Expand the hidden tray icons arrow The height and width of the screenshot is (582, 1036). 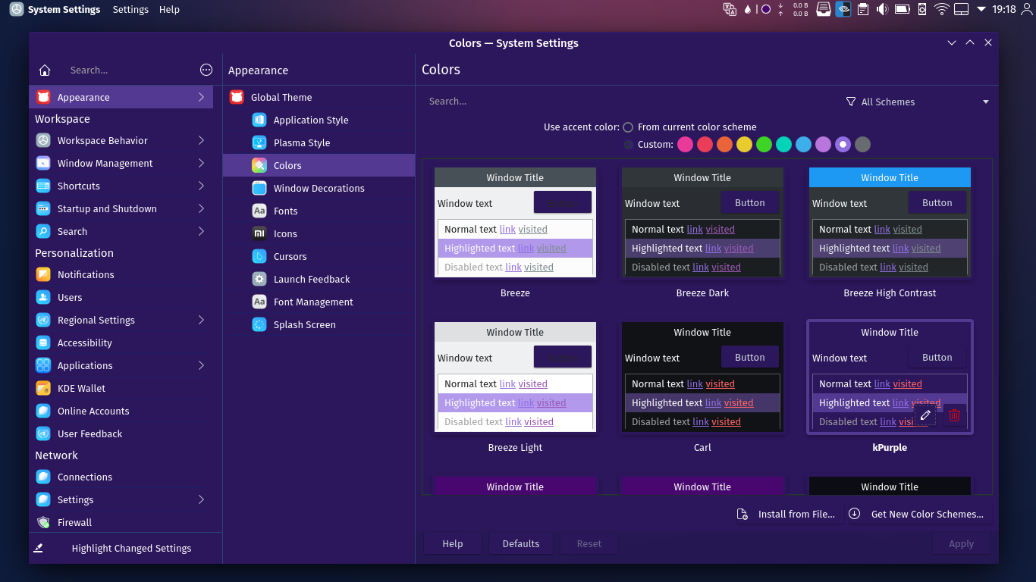coord(981,9)
